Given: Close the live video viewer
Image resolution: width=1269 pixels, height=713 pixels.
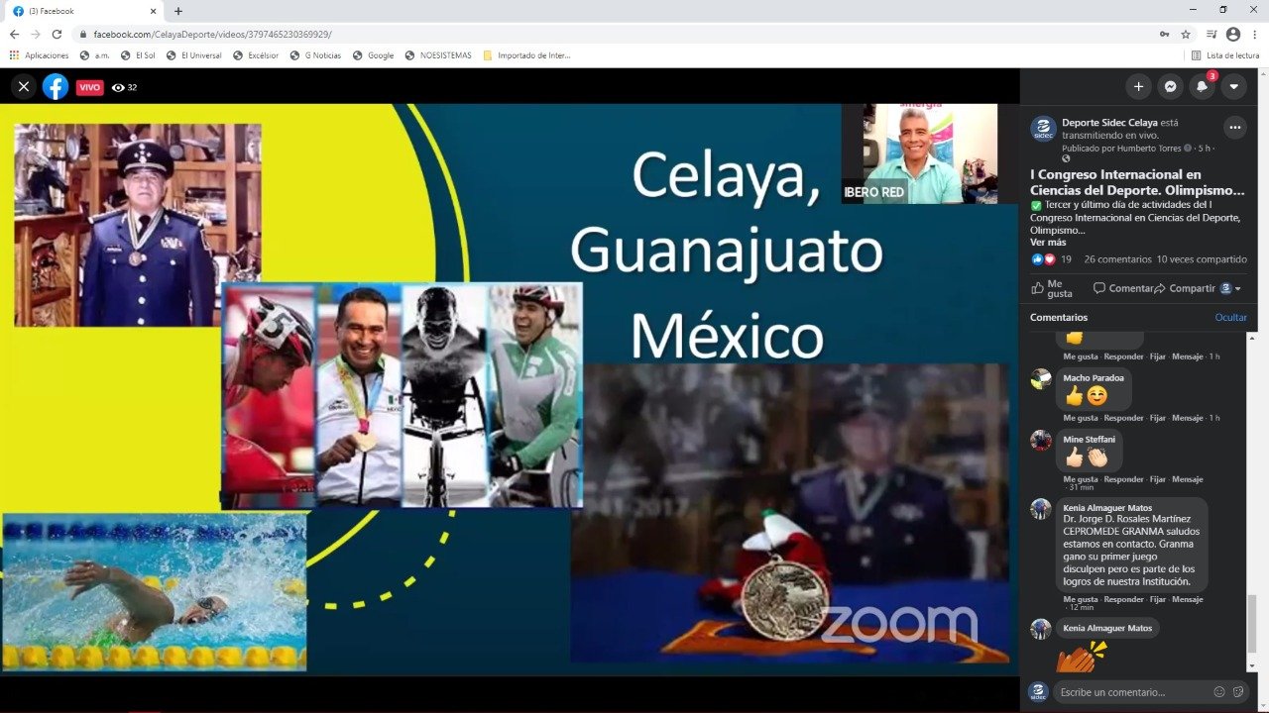Looking at the screenshot, I should coord(24,87).
